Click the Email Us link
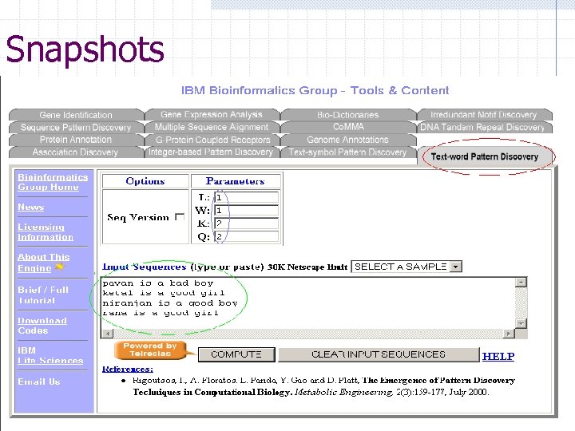Viewport: 575px width, 431px height. (39, 382)
